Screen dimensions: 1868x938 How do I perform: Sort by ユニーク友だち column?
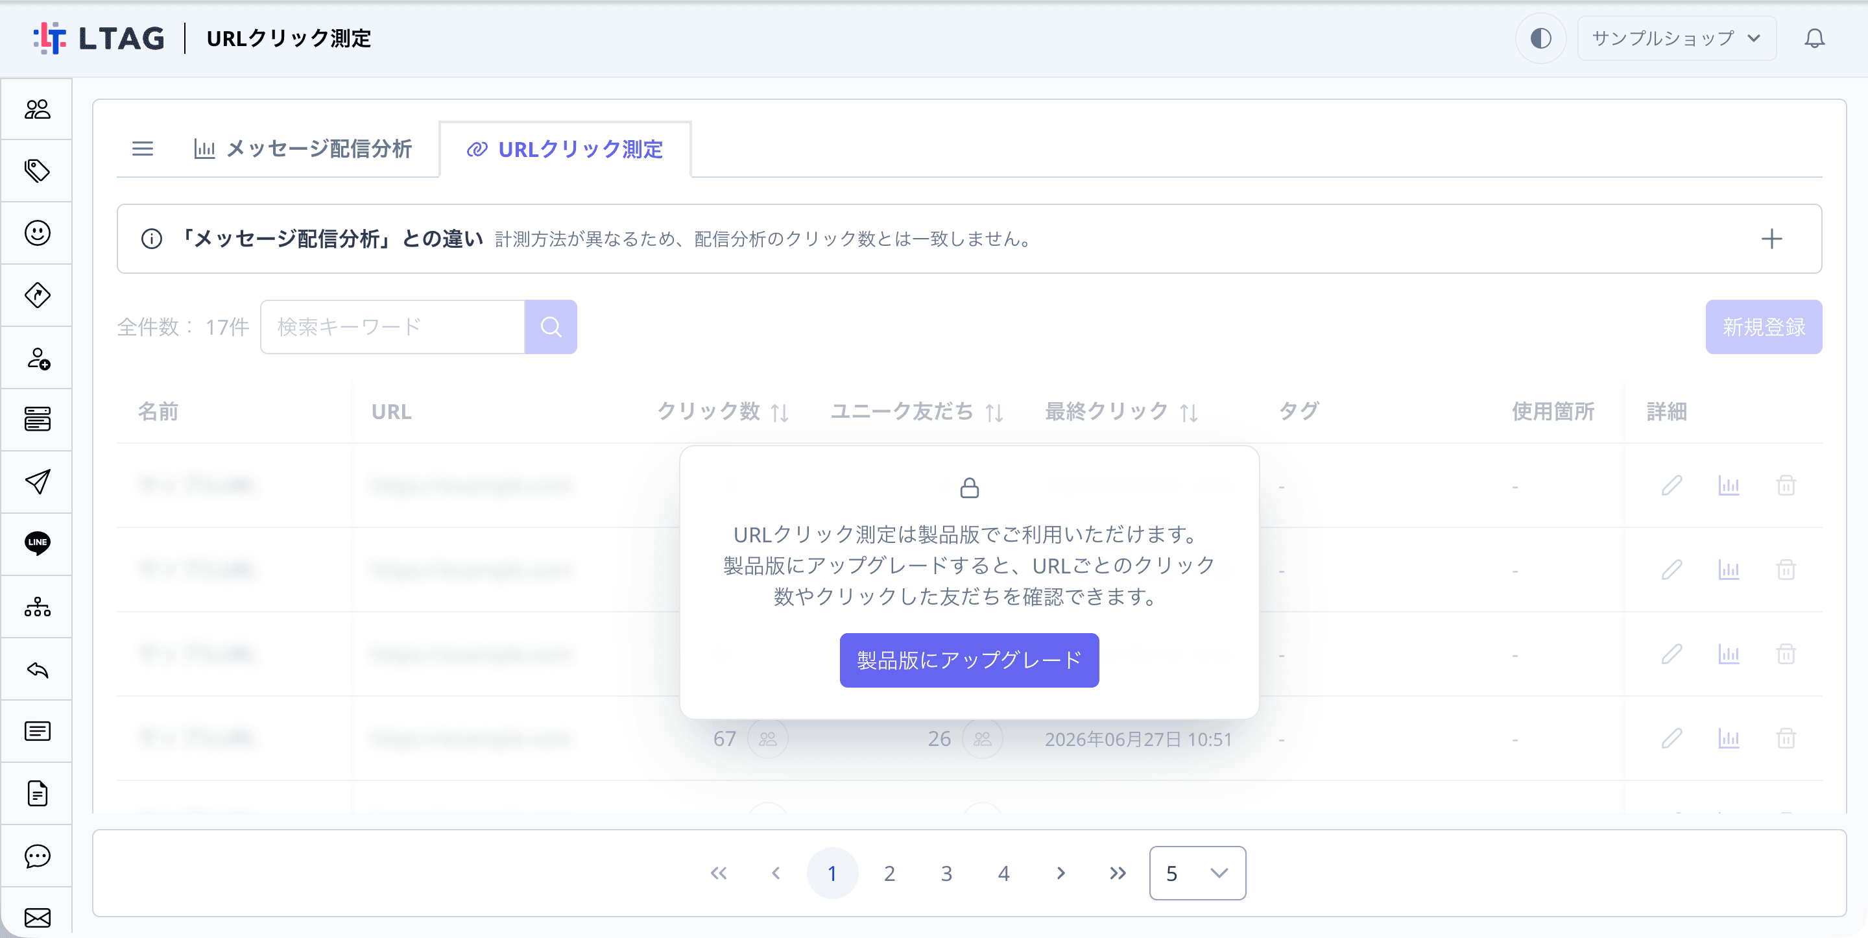click(x=995, y=412)
